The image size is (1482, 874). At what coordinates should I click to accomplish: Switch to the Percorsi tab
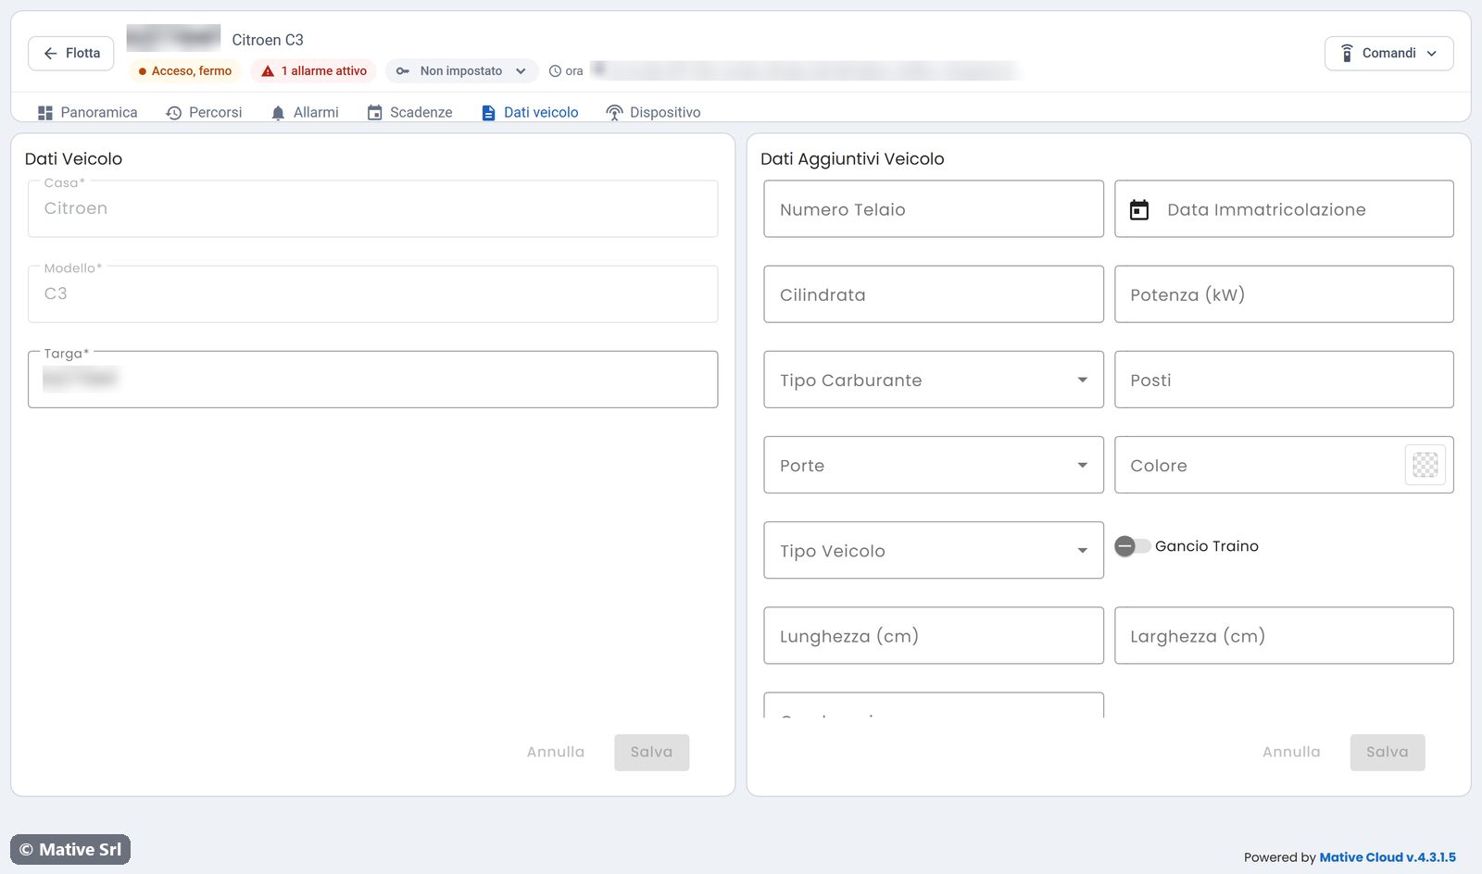pyautogui.click(x=204, y=112)
